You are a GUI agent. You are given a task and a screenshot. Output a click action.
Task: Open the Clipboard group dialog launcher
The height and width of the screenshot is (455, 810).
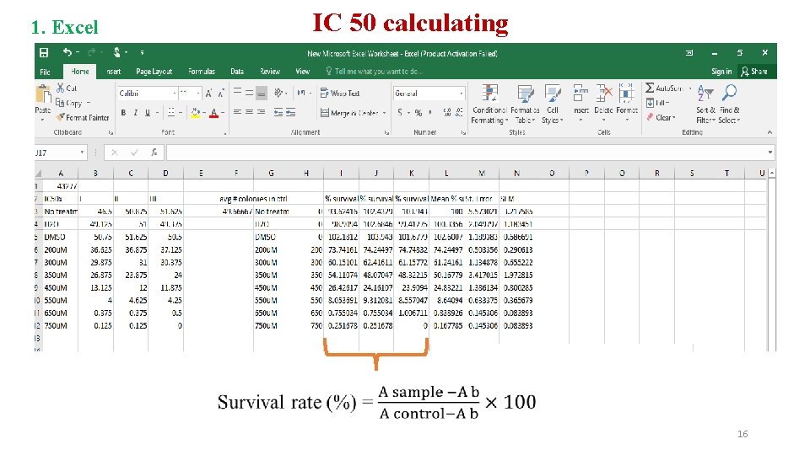coord(111,133)
